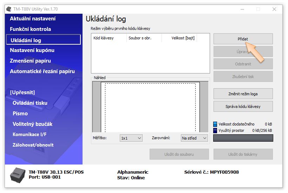Click the logo preview area in Náhled
Viewport: 288px width, 193px height.
click(150, 107)
